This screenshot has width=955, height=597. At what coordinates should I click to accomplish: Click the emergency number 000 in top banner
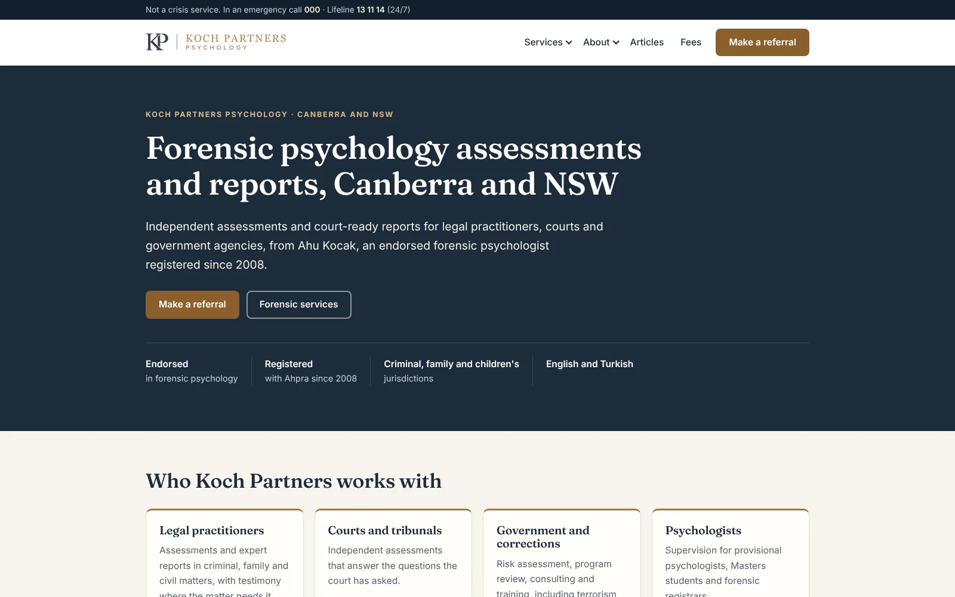coord(312,10)
